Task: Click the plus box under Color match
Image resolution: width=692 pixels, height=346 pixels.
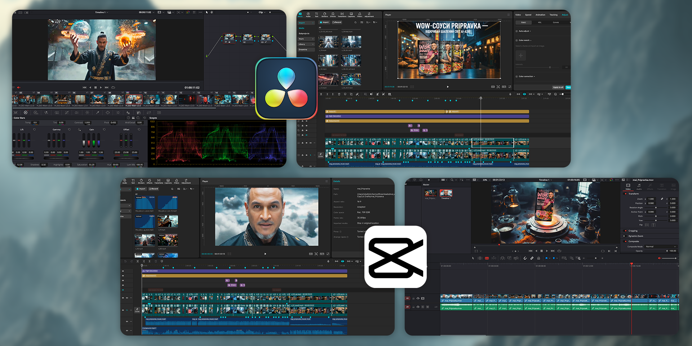Action: click(x=520, y=56)
